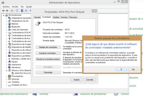Click the Procesadores chip icon
The height and width of the screenshot is (97, 143).
10,76
